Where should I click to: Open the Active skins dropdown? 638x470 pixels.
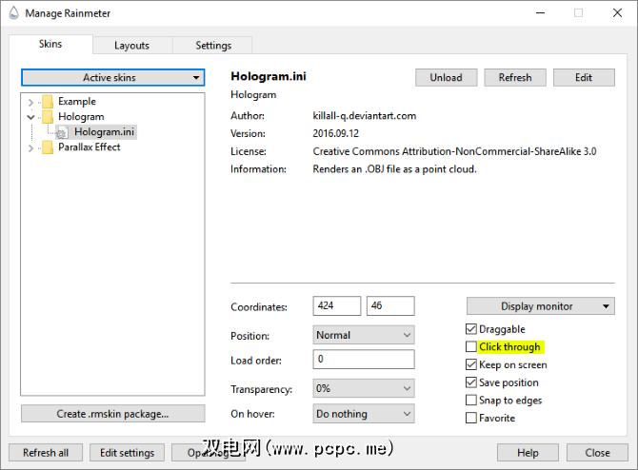point(112,78)
